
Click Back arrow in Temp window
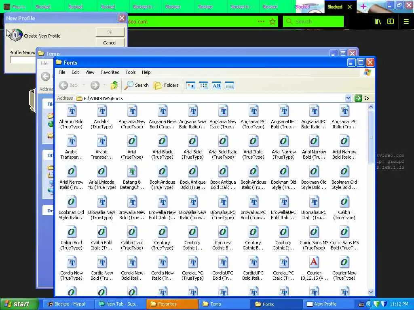click(x=45, y=76)
